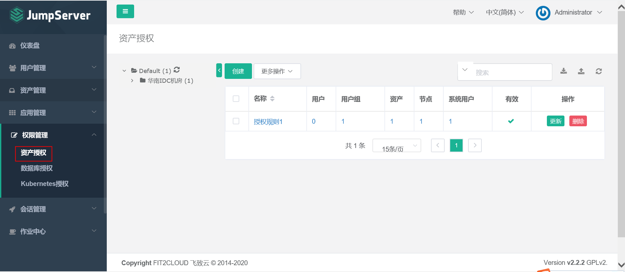Open the 更多操作 dropdown
Viewport: 625px width, 272px height.
(x=277, y=71)
